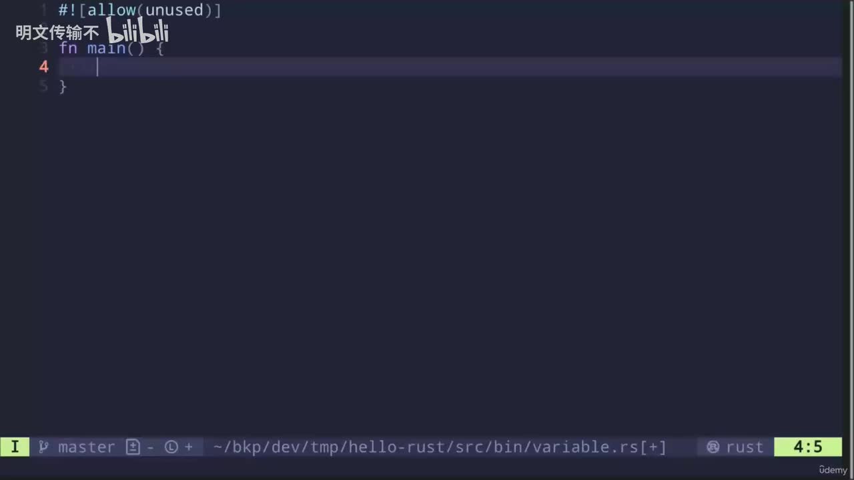Click the plus sign after the clock icon
The height and width of the screenshot is (480, 854).
click(189, 447)
